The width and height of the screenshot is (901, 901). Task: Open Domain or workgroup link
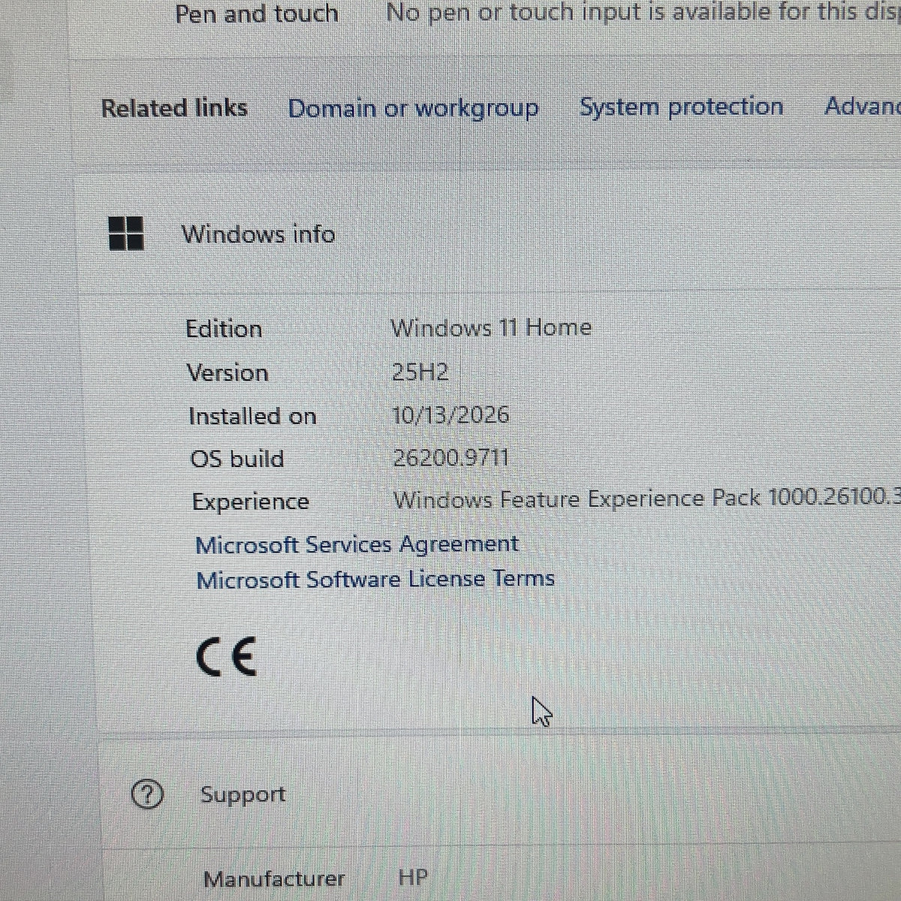[x=413, y=108]
